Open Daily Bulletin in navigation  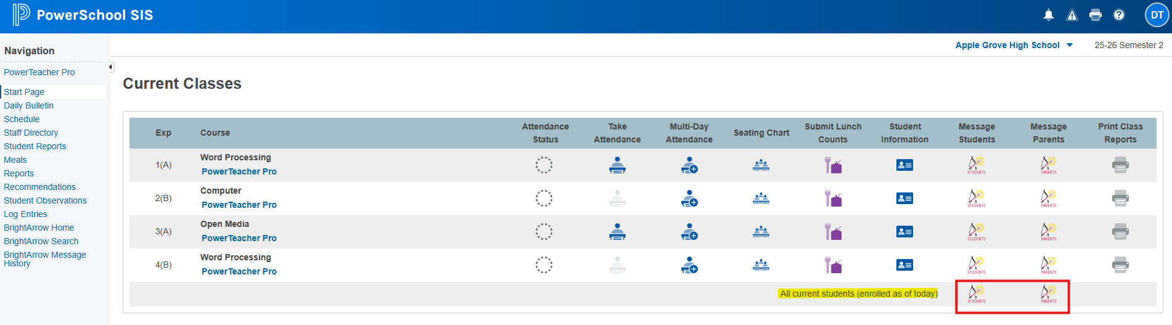29,105
